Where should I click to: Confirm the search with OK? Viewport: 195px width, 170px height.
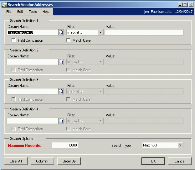pos(153,161)
